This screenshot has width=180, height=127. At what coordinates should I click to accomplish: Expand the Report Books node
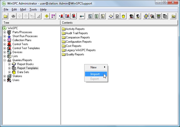click(x=9, y=64)
